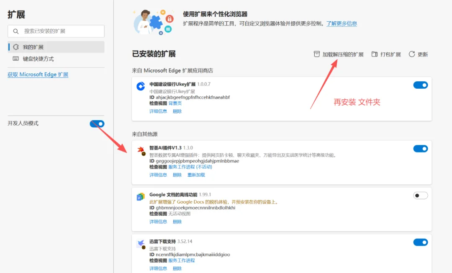452x273 pixels.
Task: Click the extensions banner illustration
Action: [153, 22]
